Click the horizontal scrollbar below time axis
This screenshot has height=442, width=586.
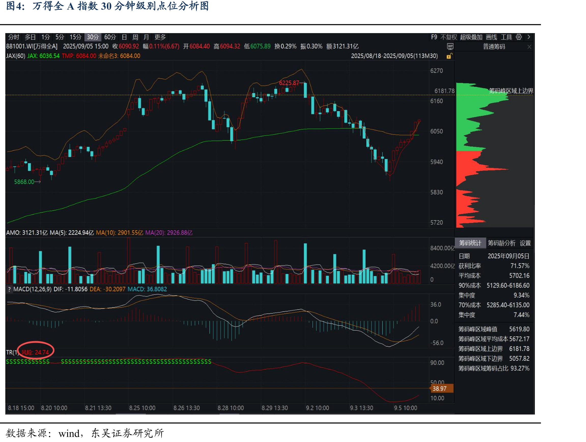pos(230,413)
